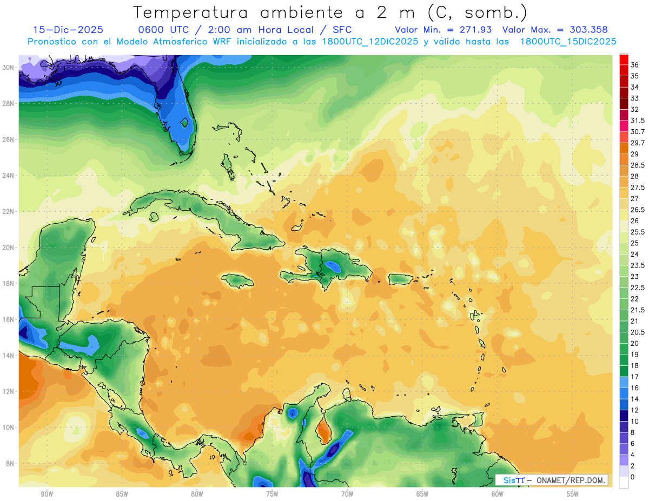Click the "6" legend value
Screen dimensions: 649x501
click(x=633, y=444)
